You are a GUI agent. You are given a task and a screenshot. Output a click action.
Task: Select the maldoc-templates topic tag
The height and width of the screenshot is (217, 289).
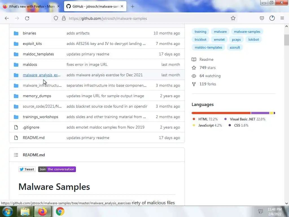(x=208, y=47)
